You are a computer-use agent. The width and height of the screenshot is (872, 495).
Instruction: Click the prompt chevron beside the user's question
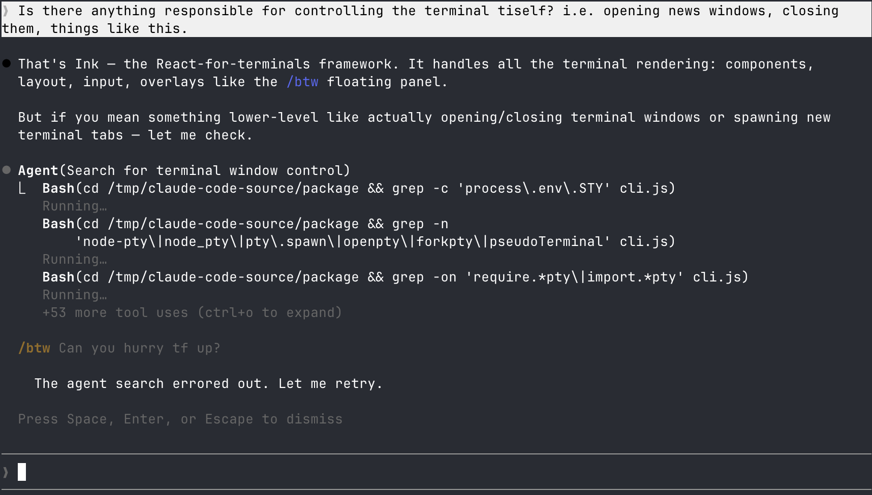point(6,11)
